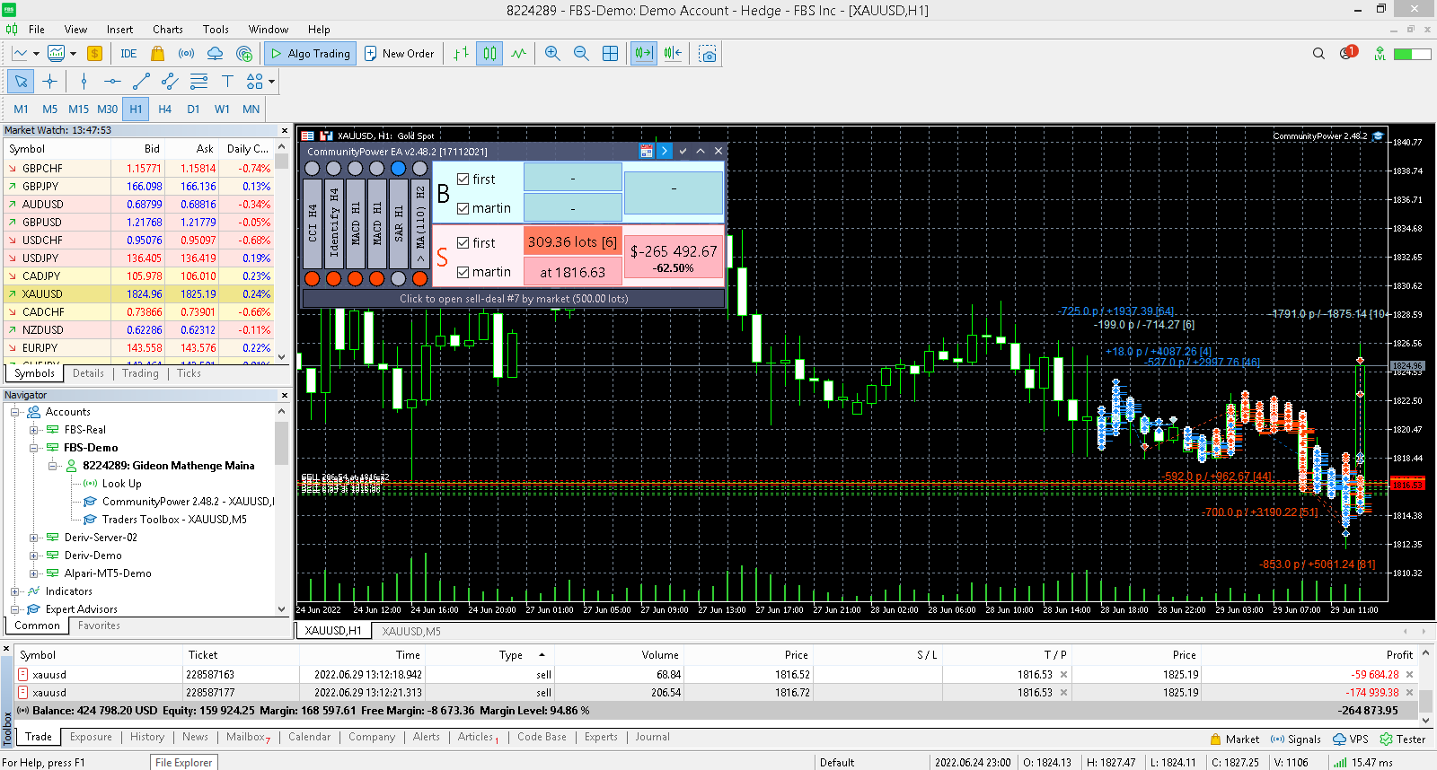Click the Sell 309.36 lots [6] field
Viewport: 1437px width, 770px height.
pos(572,242)
